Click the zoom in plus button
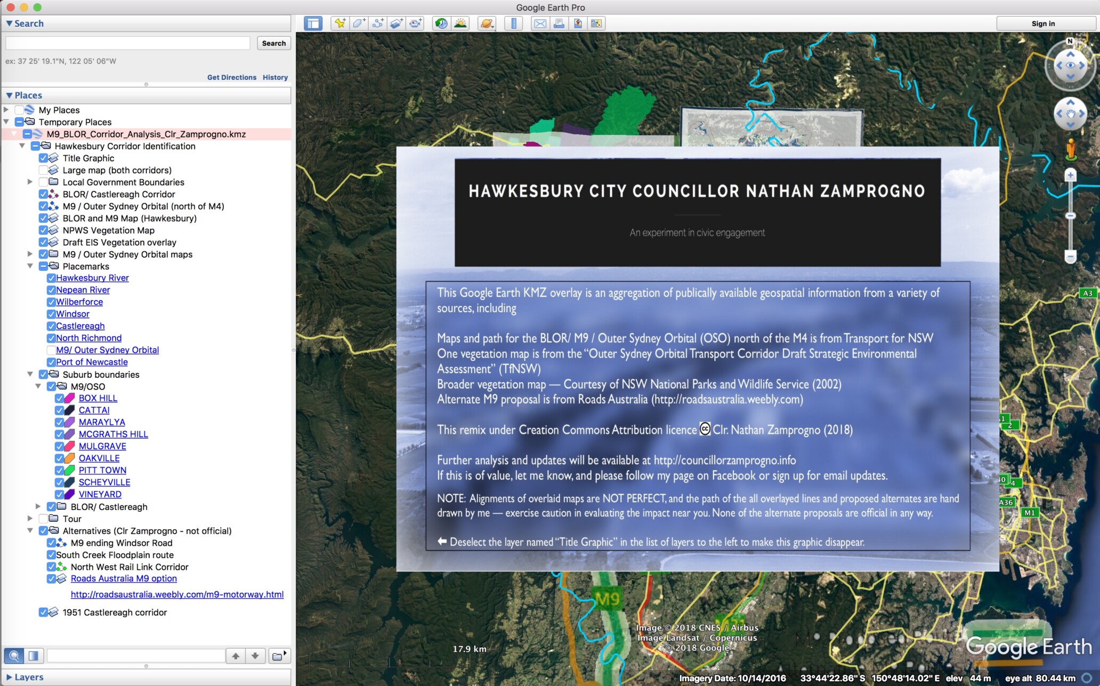Screen dimensions: 1100x686 tap(1070, 175)
